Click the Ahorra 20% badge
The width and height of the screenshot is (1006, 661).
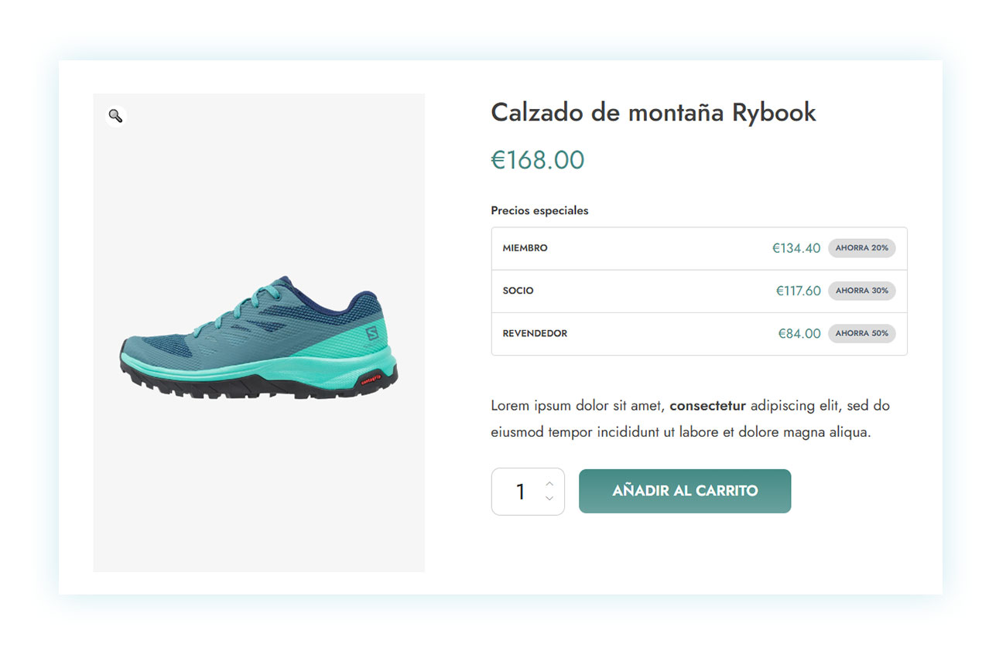pyautogui.click(x=861, y=248)
